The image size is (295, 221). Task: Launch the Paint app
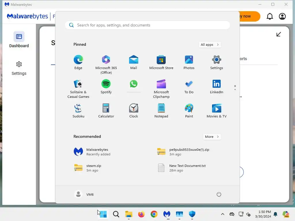point(189,111)
